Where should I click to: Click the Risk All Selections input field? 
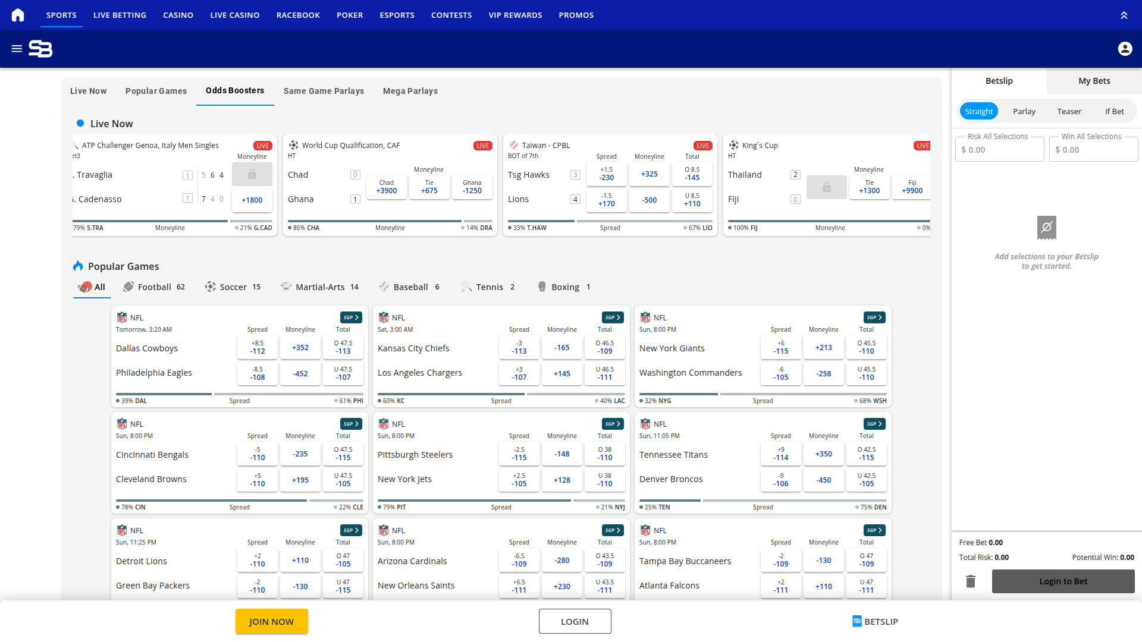click(999, 149)
